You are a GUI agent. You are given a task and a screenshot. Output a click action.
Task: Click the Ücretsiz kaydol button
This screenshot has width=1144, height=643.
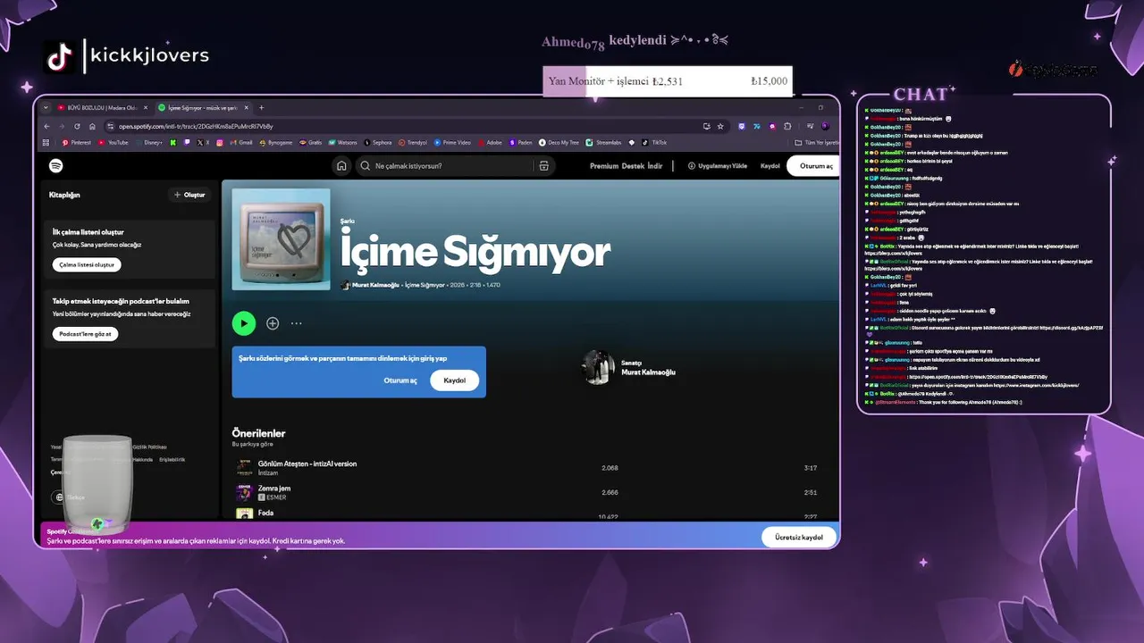(799, 538)
